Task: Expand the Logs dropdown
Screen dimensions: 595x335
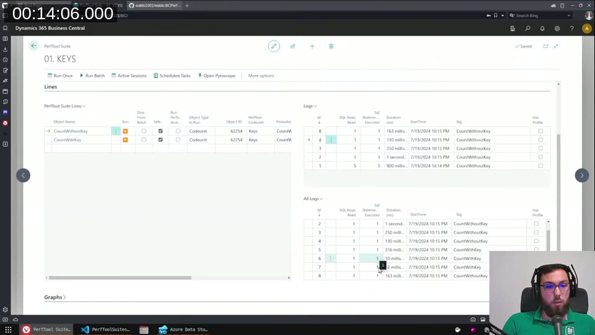Action: [x=310, y=106]
